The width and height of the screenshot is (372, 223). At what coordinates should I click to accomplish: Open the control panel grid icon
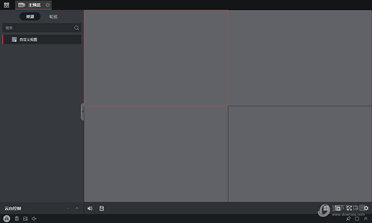coord(6,5)
